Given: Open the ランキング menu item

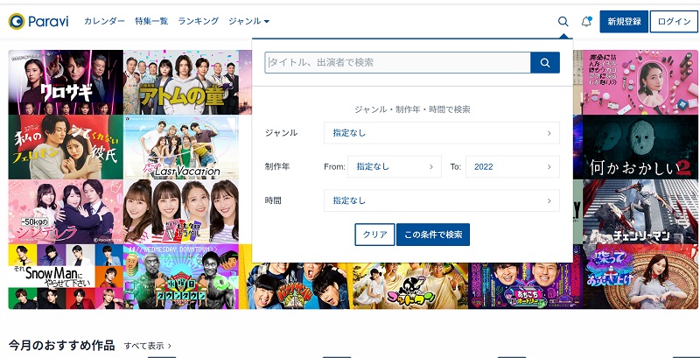Looking at the screenshot, I should [199, 21].
